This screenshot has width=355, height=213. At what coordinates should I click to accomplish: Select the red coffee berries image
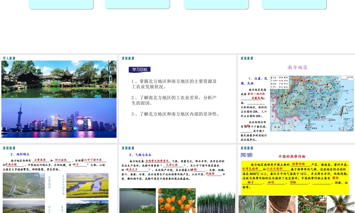311,204
